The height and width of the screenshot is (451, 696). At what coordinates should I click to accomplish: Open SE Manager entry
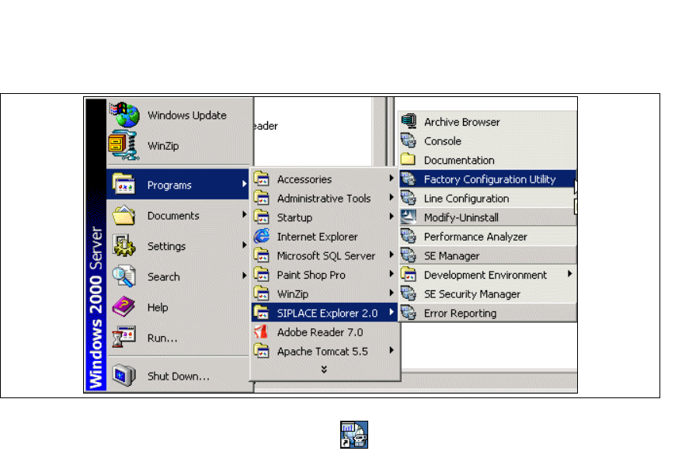pos(487,255)
